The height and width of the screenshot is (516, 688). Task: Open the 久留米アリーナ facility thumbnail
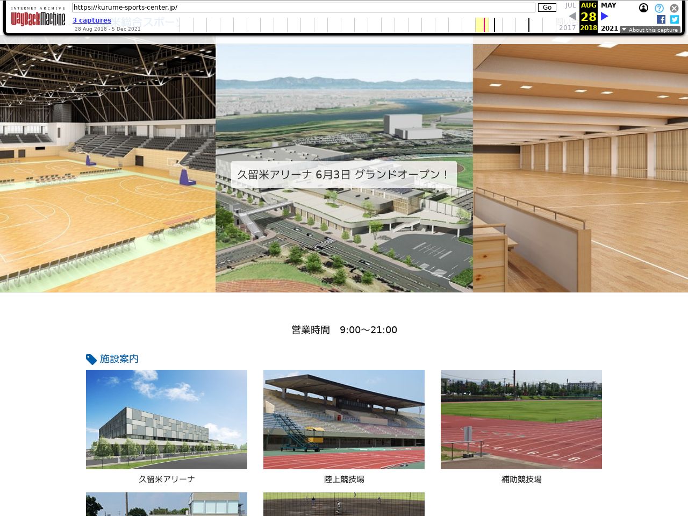point(167,419)
